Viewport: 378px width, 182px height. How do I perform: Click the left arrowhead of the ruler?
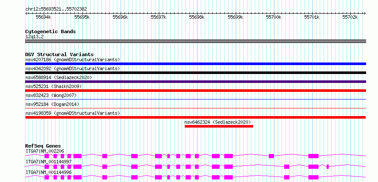click(26, 13)
